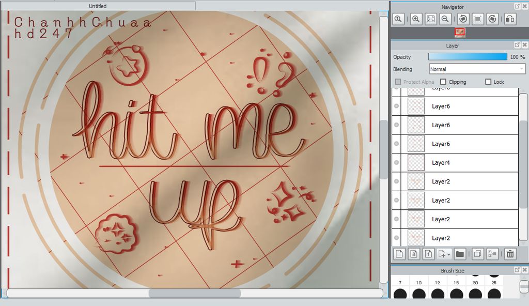Choose brush size 25
Viewport: 529px width, 306px height.
coord(494,293)
